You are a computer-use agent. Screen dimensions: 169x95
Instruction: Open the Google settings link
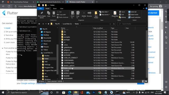click(x=28, y=83)
